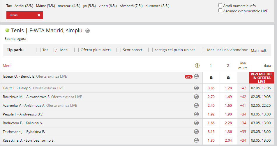Remove the Tenis filter with the X
The image size is (277, 146).
39,15
